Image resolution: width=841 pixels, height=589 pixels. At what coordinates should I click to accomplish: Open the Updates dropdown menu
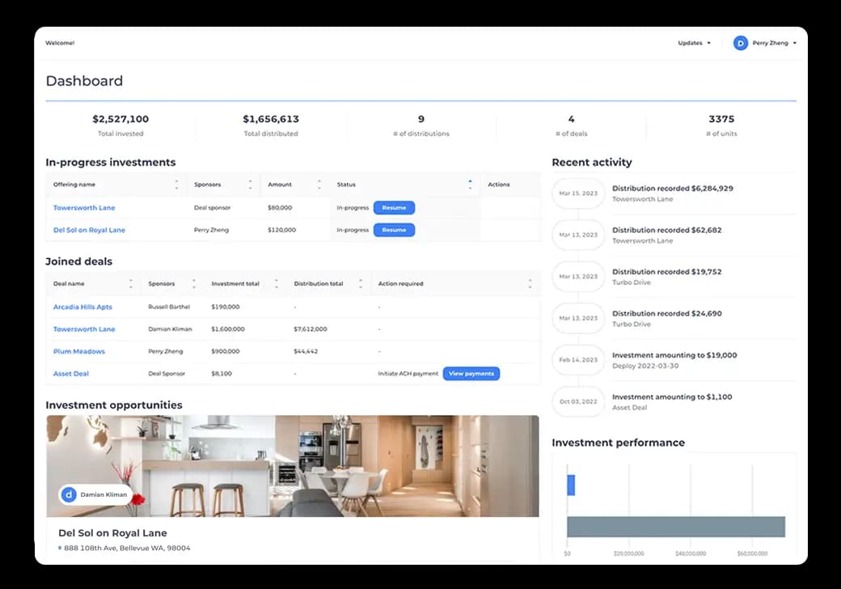tap(694, 43)
